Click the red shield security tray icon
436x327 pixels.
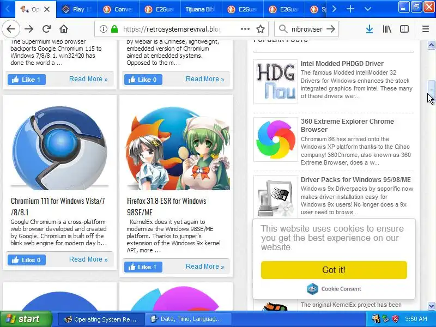[395, 319]
